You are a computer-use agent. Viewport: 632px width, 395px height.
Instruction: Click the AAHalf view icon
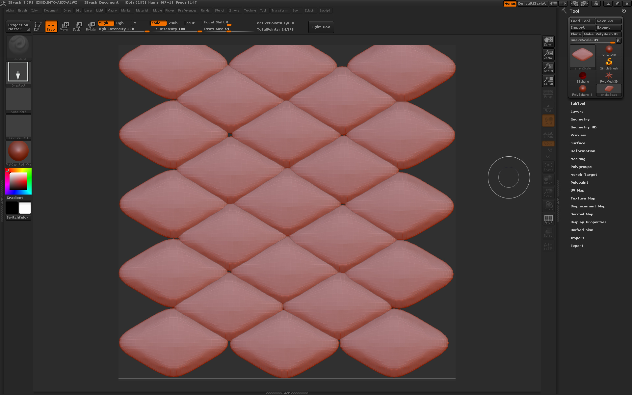click(x=548, y=81)
